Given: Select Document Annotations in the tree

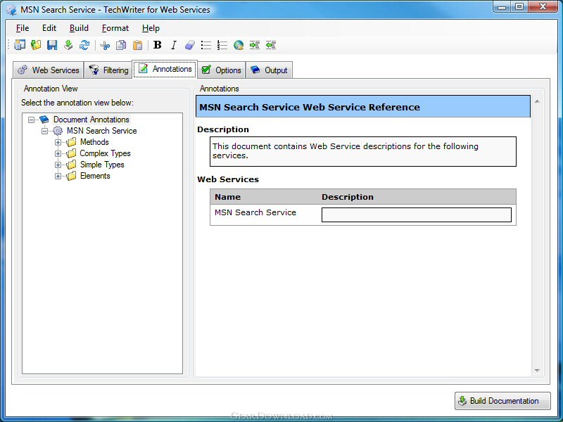Looking at the screenshot, I should 91,120.
